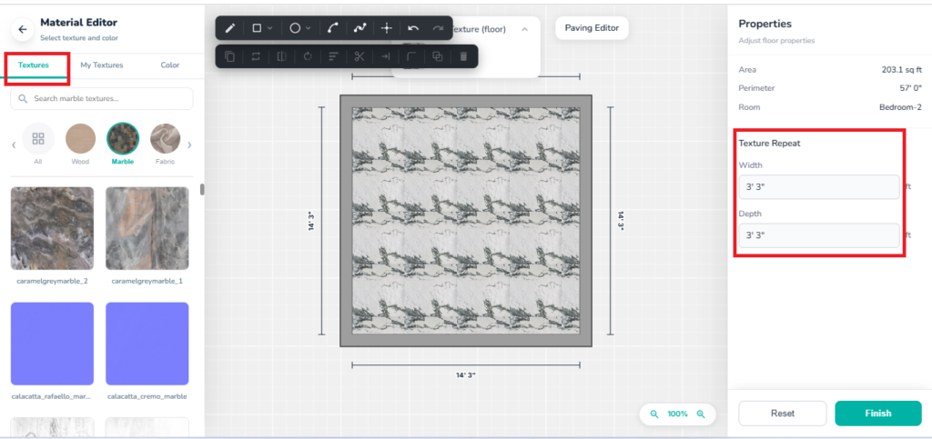Click the Texture Repeat Width field
The height and width of the screenshot is (439, 932).
tap(819, 187)
